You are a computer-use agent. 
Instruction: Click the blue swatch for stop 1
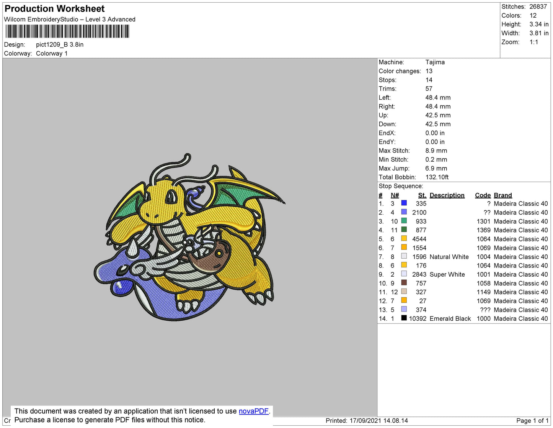click(x=404, y=203)
